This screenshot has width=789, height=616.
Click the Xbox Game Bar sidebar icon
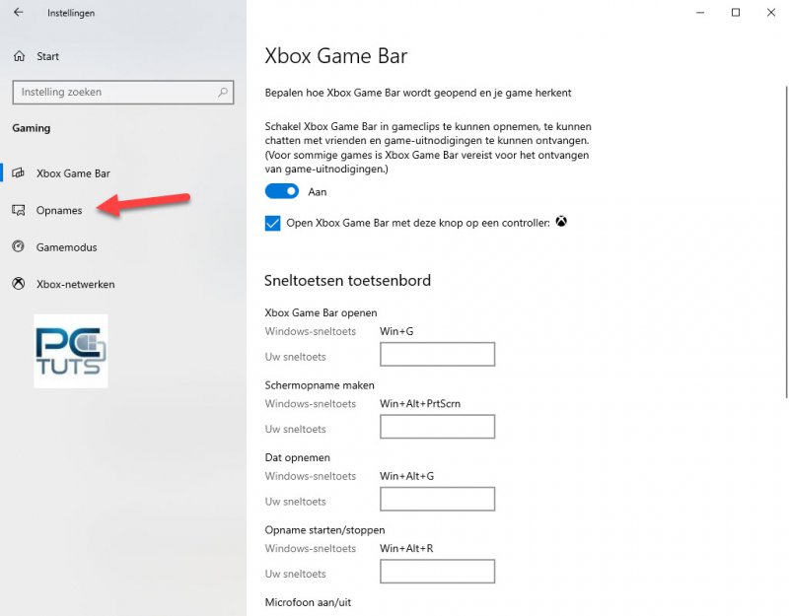pos(19,173)
